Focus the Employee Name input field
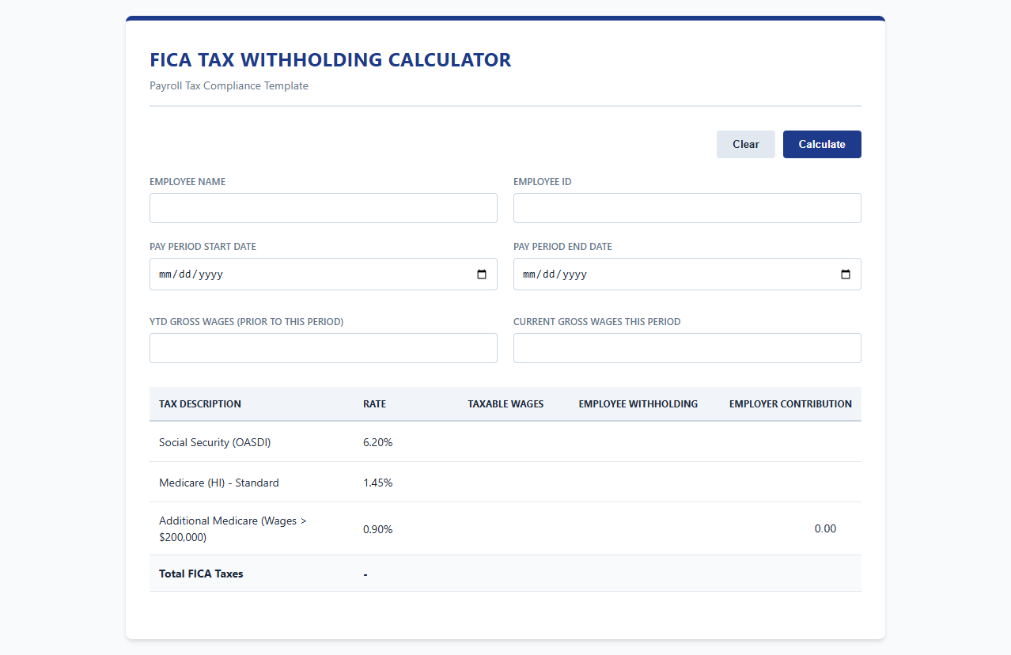This screenshot has height=655, width=1011. coord(324,208)
